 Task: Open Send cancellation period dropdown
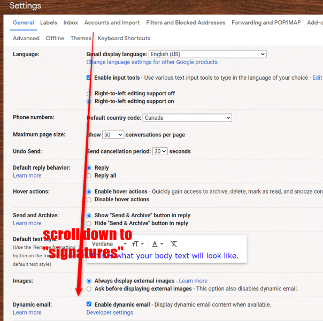pos(160,151)
